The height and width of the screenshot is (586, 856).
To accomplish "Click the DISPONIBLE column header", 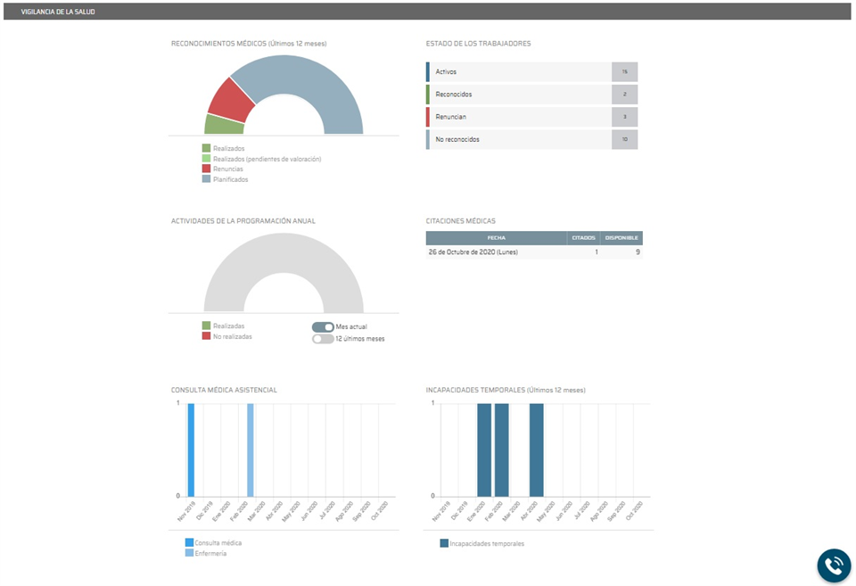I will 621,238.
